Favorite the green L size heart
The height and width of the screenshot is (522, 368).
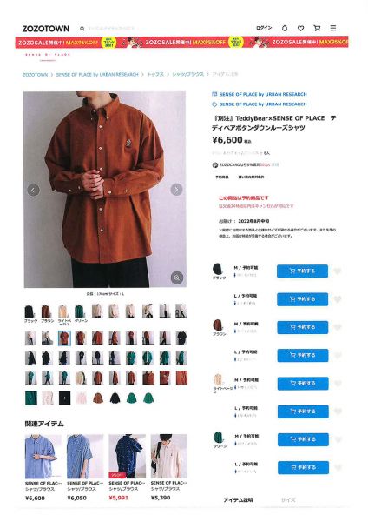pyautogui.click(x=338, y=468)
